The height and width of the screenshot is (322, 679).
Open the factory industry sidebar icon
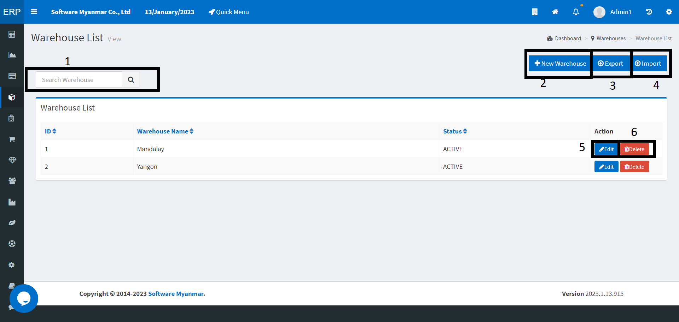12,202
